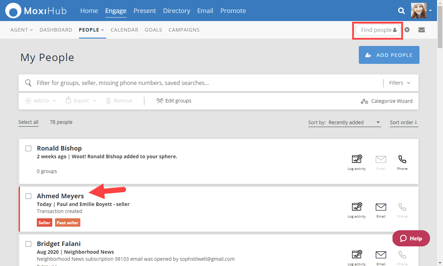
Task: Call Ronald Bishop using the Phone icon
Action: coord(402,161)
